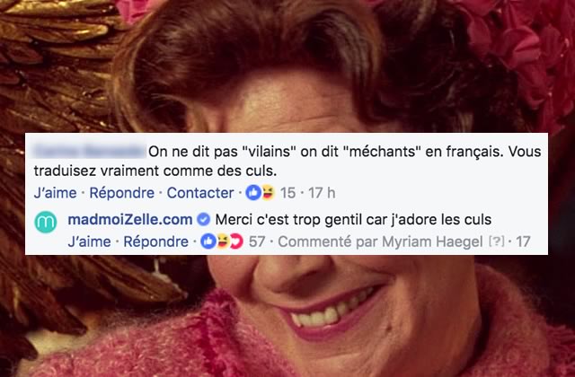This screenshot has width=575, height=377.
Task: Open the madmoiZelle.com page name link
Action: [x=130, y=220]
